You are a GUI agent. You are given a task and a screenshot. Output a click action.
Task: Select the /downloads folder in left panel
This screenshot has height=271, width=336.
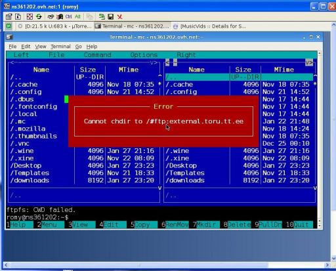click(30, 180)
